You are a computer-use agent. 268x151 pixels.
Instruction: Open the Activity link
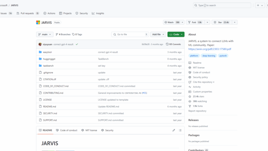click(194, 87)
